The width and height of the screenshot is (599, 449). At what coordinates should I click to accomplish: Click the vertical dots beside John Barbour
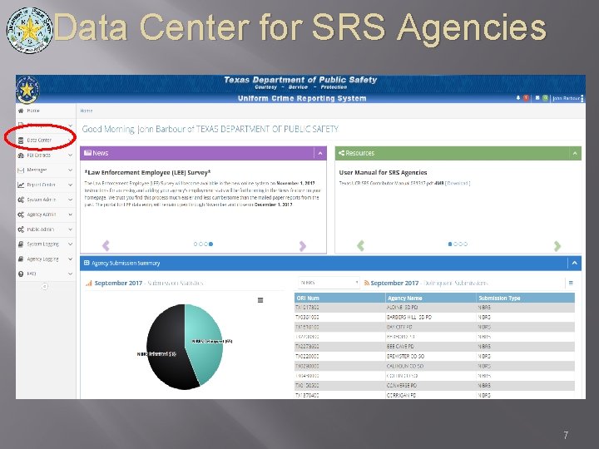(x=582, y=98)
